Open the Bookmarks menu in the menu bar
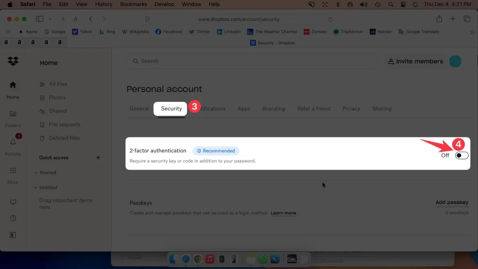The height and width of the screenshot is (269, 478). [x=133, y=4]
